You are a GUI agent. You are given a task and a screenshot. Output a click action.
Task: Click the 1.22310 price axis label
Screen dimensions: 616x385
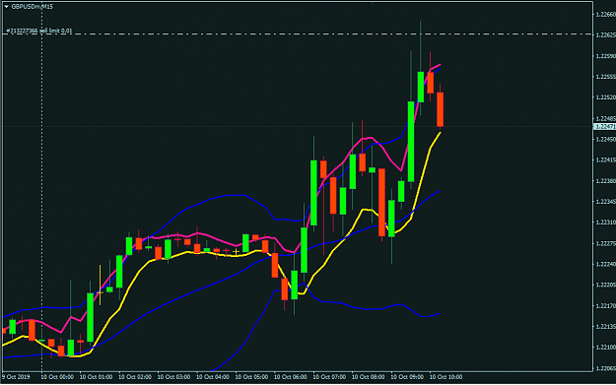point(605,223)
